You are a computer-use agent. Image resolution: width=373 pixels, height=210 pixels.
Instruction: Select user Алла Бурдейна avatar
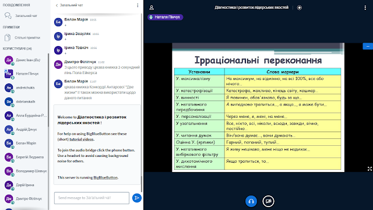click(9, 116)
